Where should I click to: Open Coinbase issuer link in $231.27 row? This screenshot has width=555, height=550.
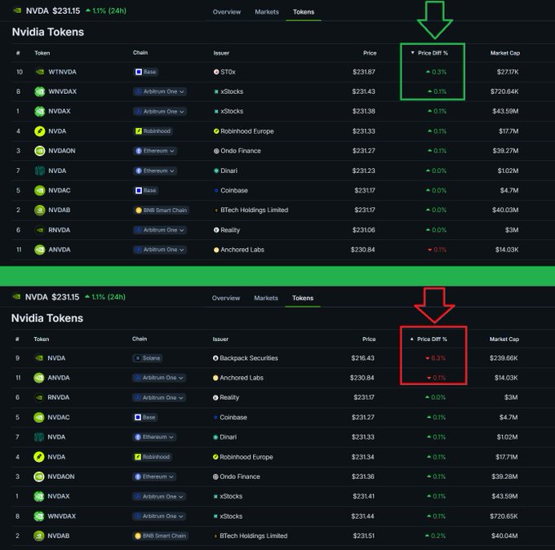coord(233,417)
